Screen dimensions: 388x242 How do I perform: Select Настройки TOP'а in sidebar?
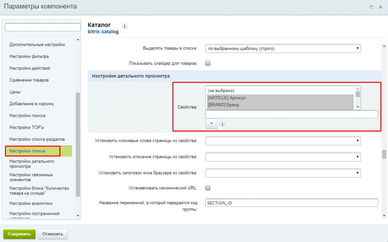pyautogui.click(x=27, y=128)
